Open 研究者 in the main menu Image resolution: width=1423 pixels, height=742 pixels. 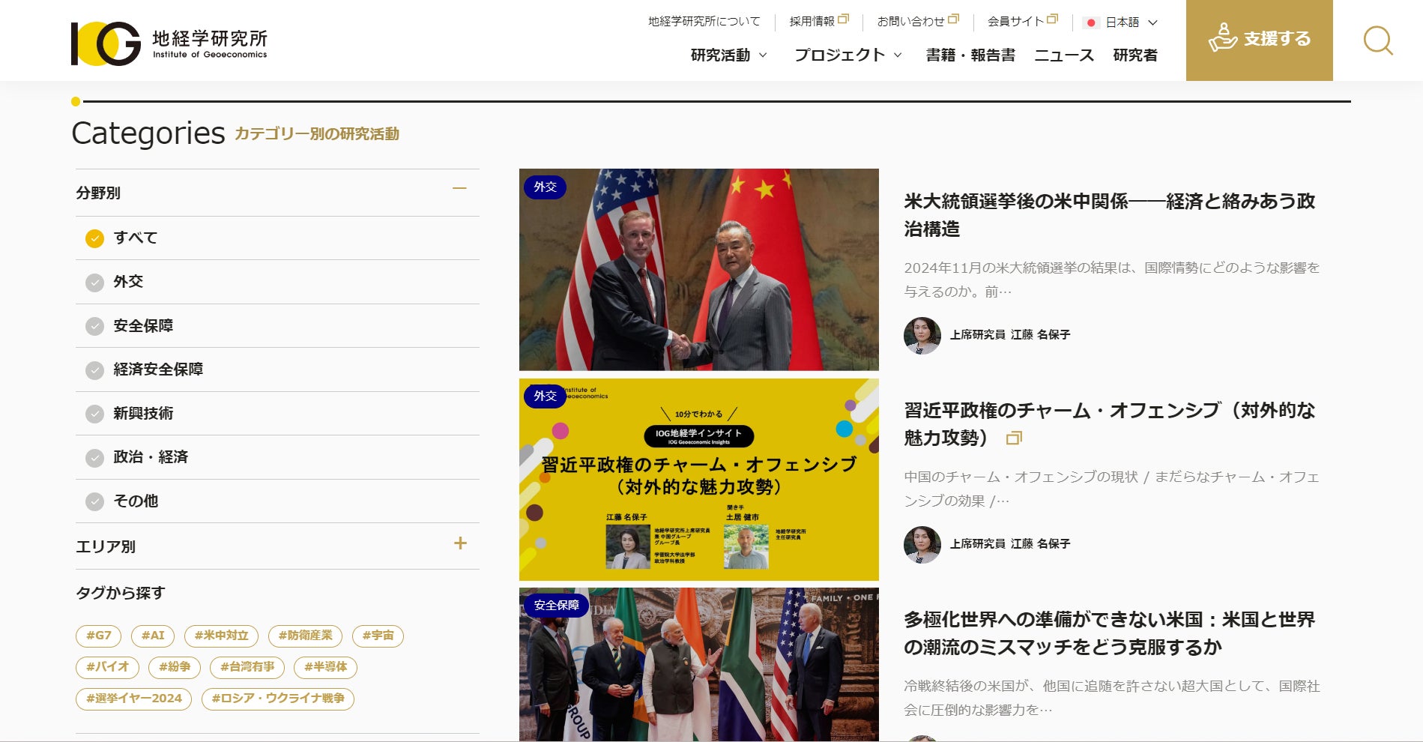[x=1135, y=55]
